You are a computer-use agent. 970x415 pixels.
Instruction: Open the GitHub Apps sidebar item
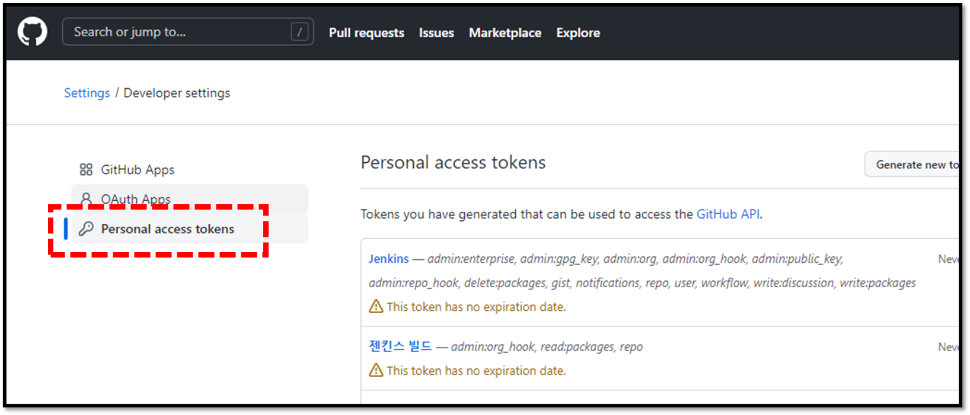click(x=138, y=170)
